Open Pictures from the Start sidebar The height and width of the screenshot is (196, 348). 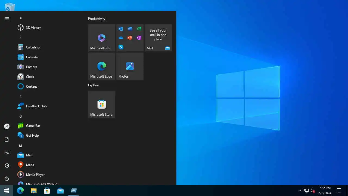[7, 152]
